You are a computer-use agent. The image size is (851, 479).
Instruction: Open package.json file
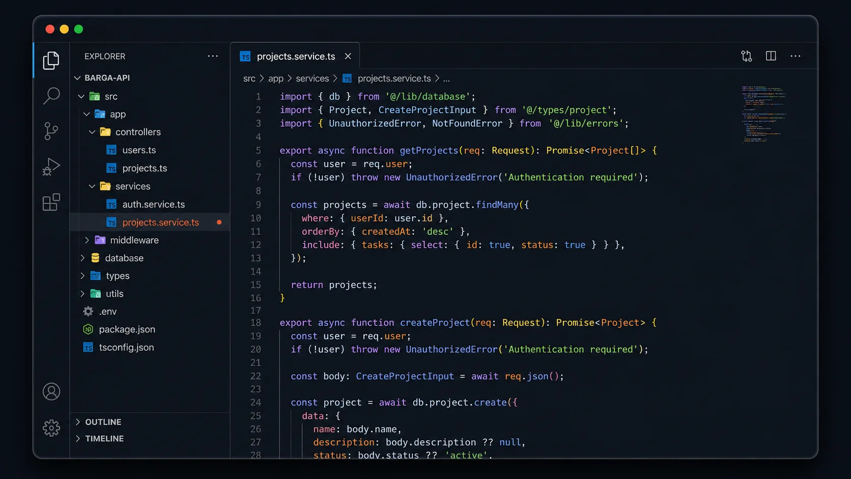(x=127, y=329)
